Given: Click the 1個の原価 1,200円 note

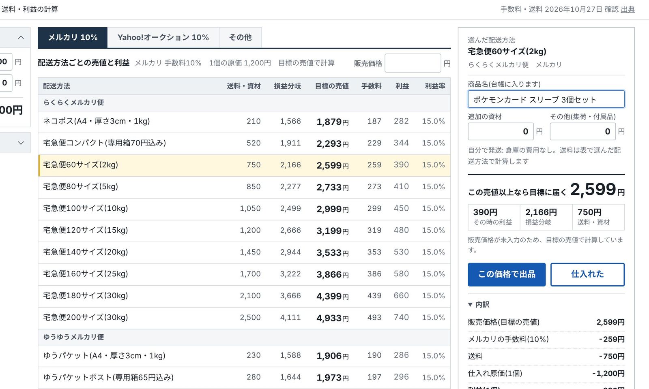Looking at the screenshot, I should tap(240, 63).
